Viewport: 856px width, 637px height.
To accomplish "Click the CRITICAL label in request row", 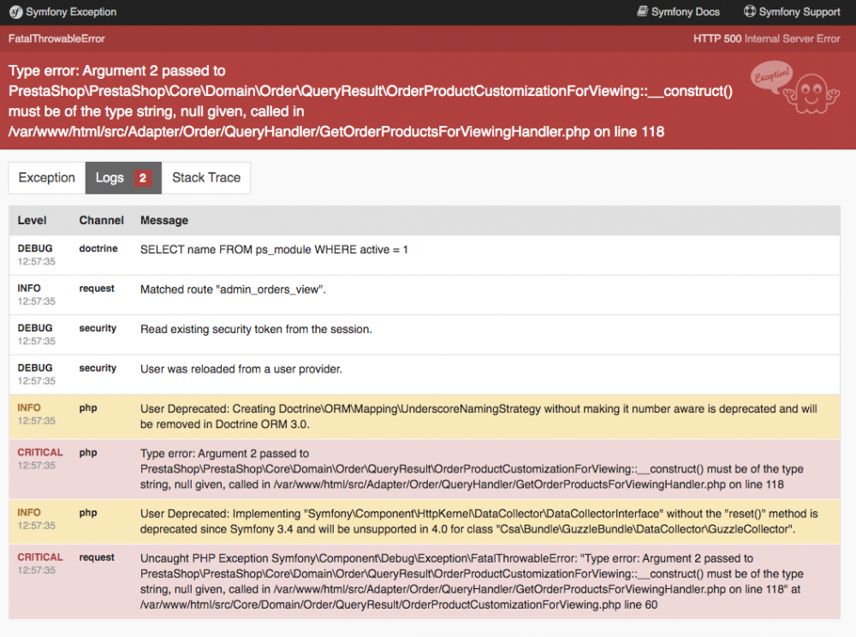I will [x=40, y=557].
